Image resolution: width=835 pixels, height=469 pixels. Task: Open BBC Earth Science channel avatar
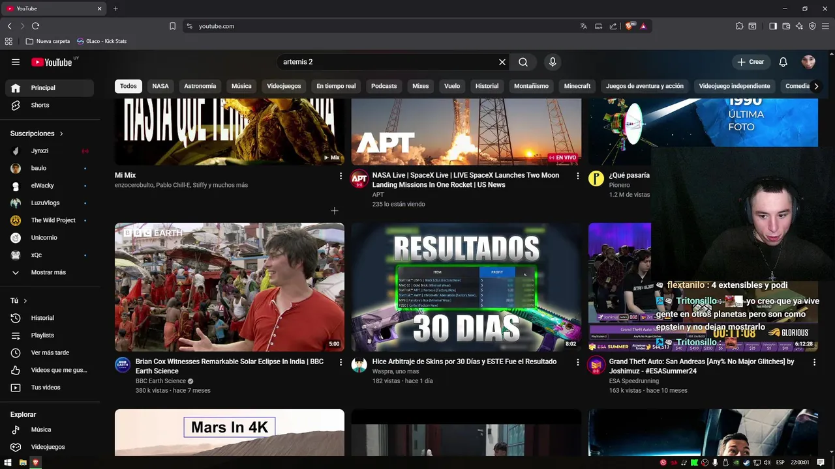click(123, 365)
